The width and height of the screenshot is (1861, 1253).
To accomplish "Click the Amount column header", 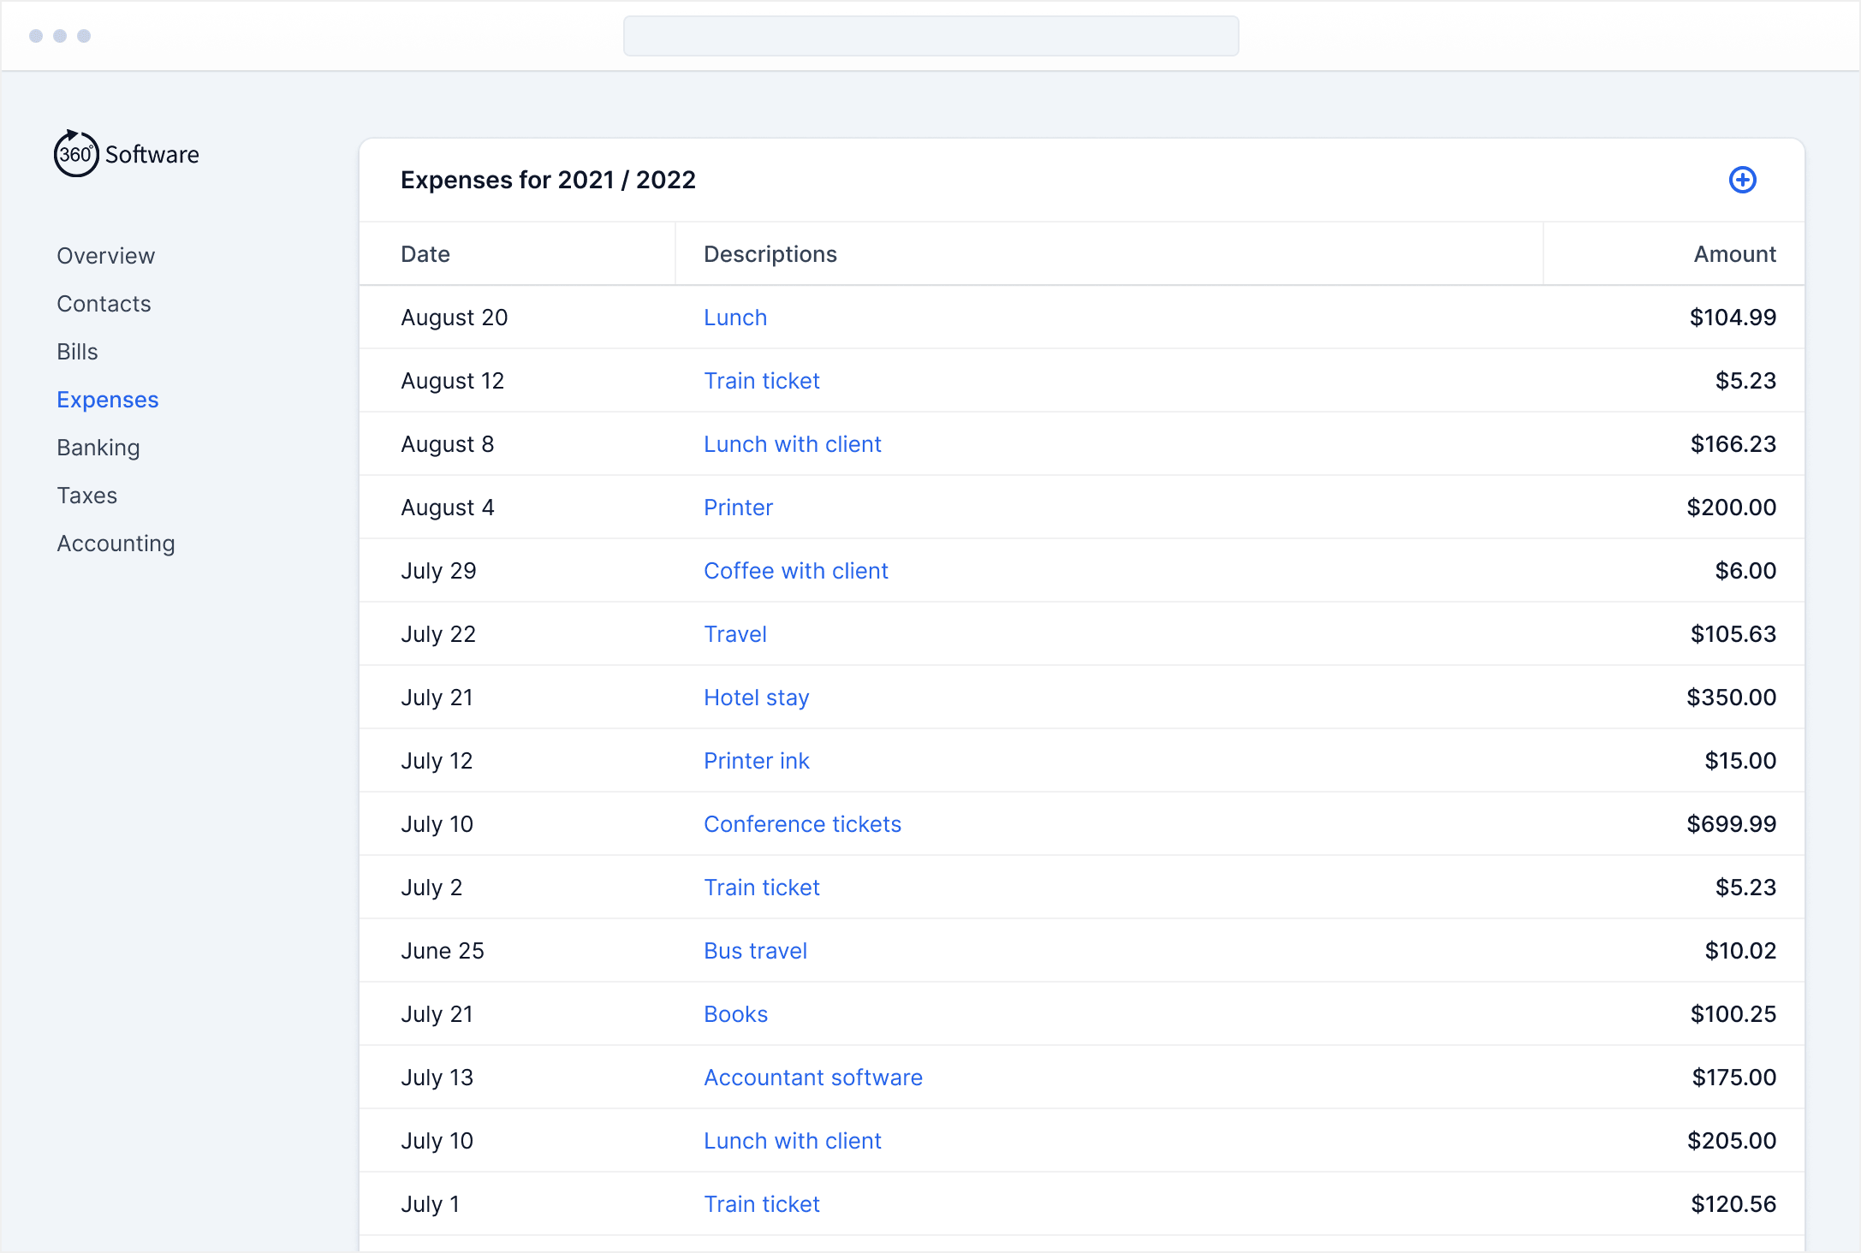I will [x=1734, y=254].
